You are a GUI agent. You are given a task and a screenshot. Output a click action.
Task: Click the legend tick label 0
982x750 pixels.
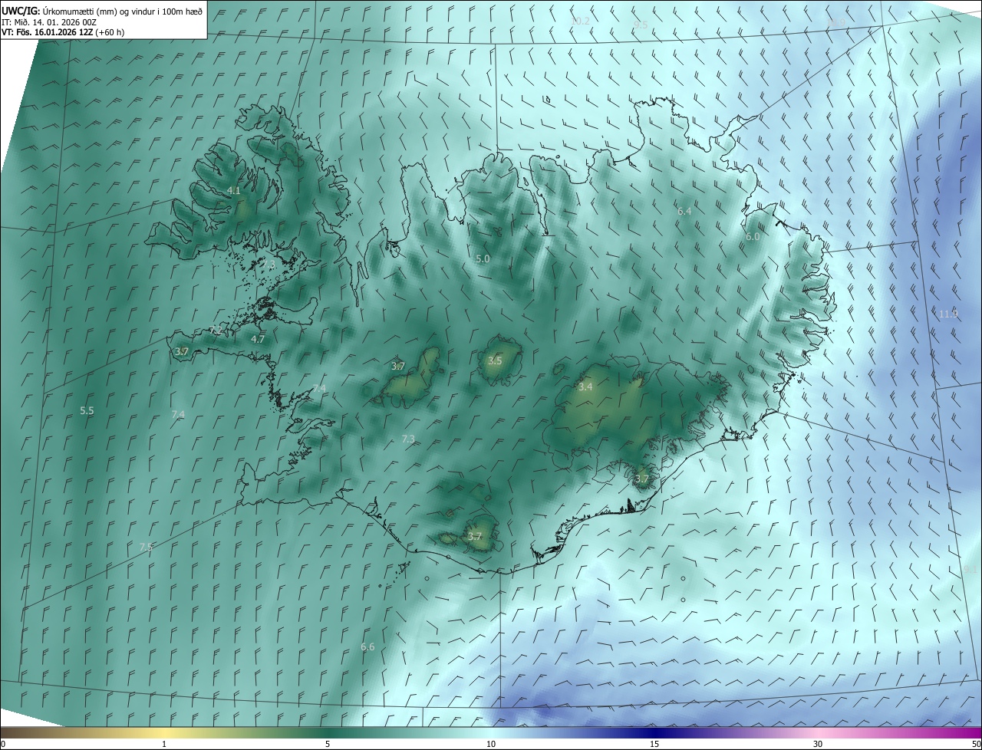3,744
